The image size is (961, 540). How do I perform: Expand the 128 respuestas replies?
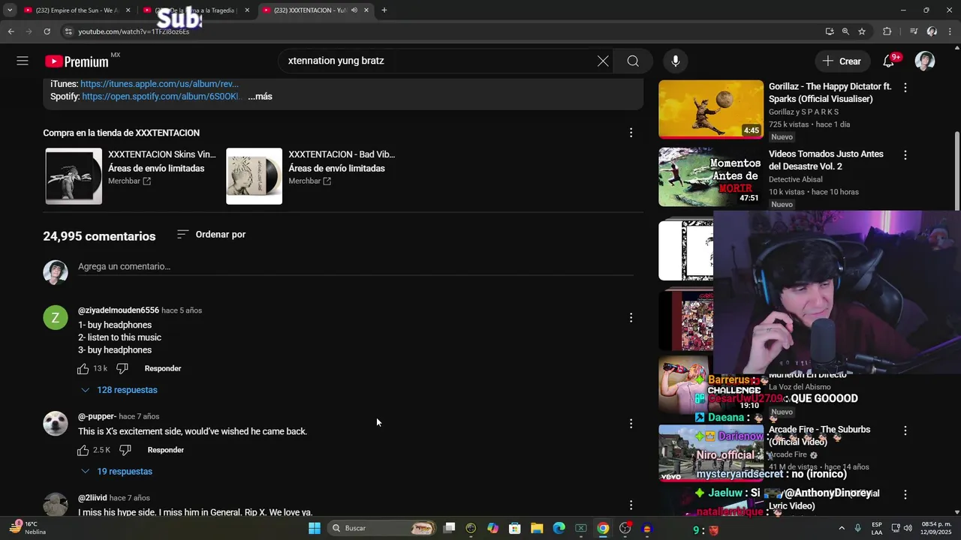point(119,390)
